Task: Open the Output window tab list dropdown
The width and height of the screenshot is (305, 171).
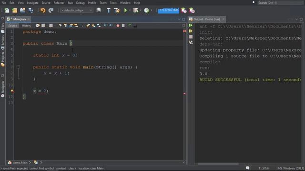Action: tap(296, 19)
